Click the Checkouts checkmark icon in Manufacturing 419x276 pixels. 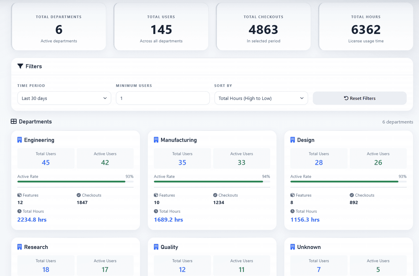[215, 195]
